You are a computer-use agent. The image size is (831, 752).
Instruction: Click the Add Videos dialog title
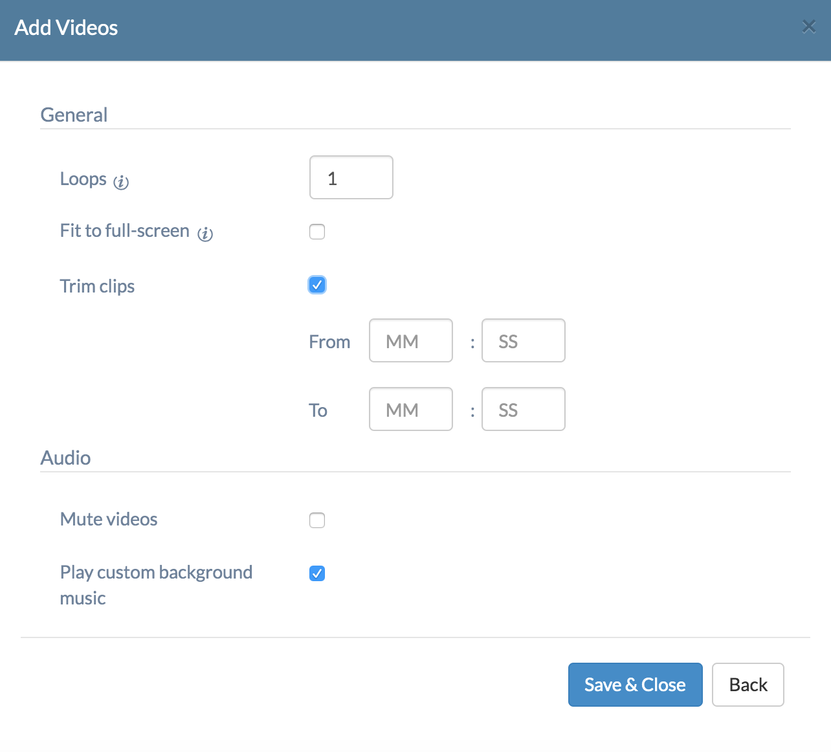[66, 28]
